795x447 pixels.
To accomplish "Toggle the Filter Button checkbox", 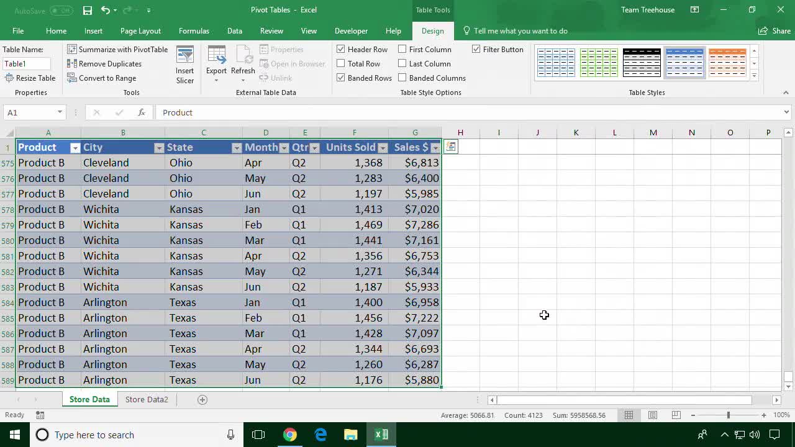I will click(476, 49).
